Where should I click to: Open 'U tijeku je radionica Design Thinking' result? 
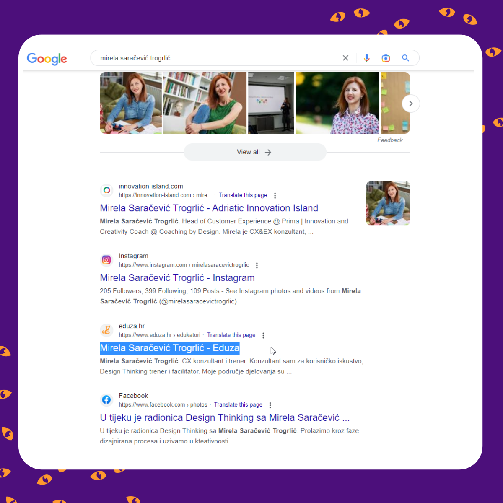[x=225, y=418]
